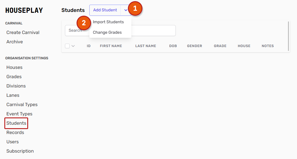Select Import Students menu option
The image size is (297, 159).
[x=108, y=22]
